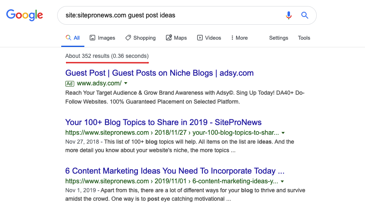
Task: Click the Ad badge beside adsy.com
Action: click(70, 84)
